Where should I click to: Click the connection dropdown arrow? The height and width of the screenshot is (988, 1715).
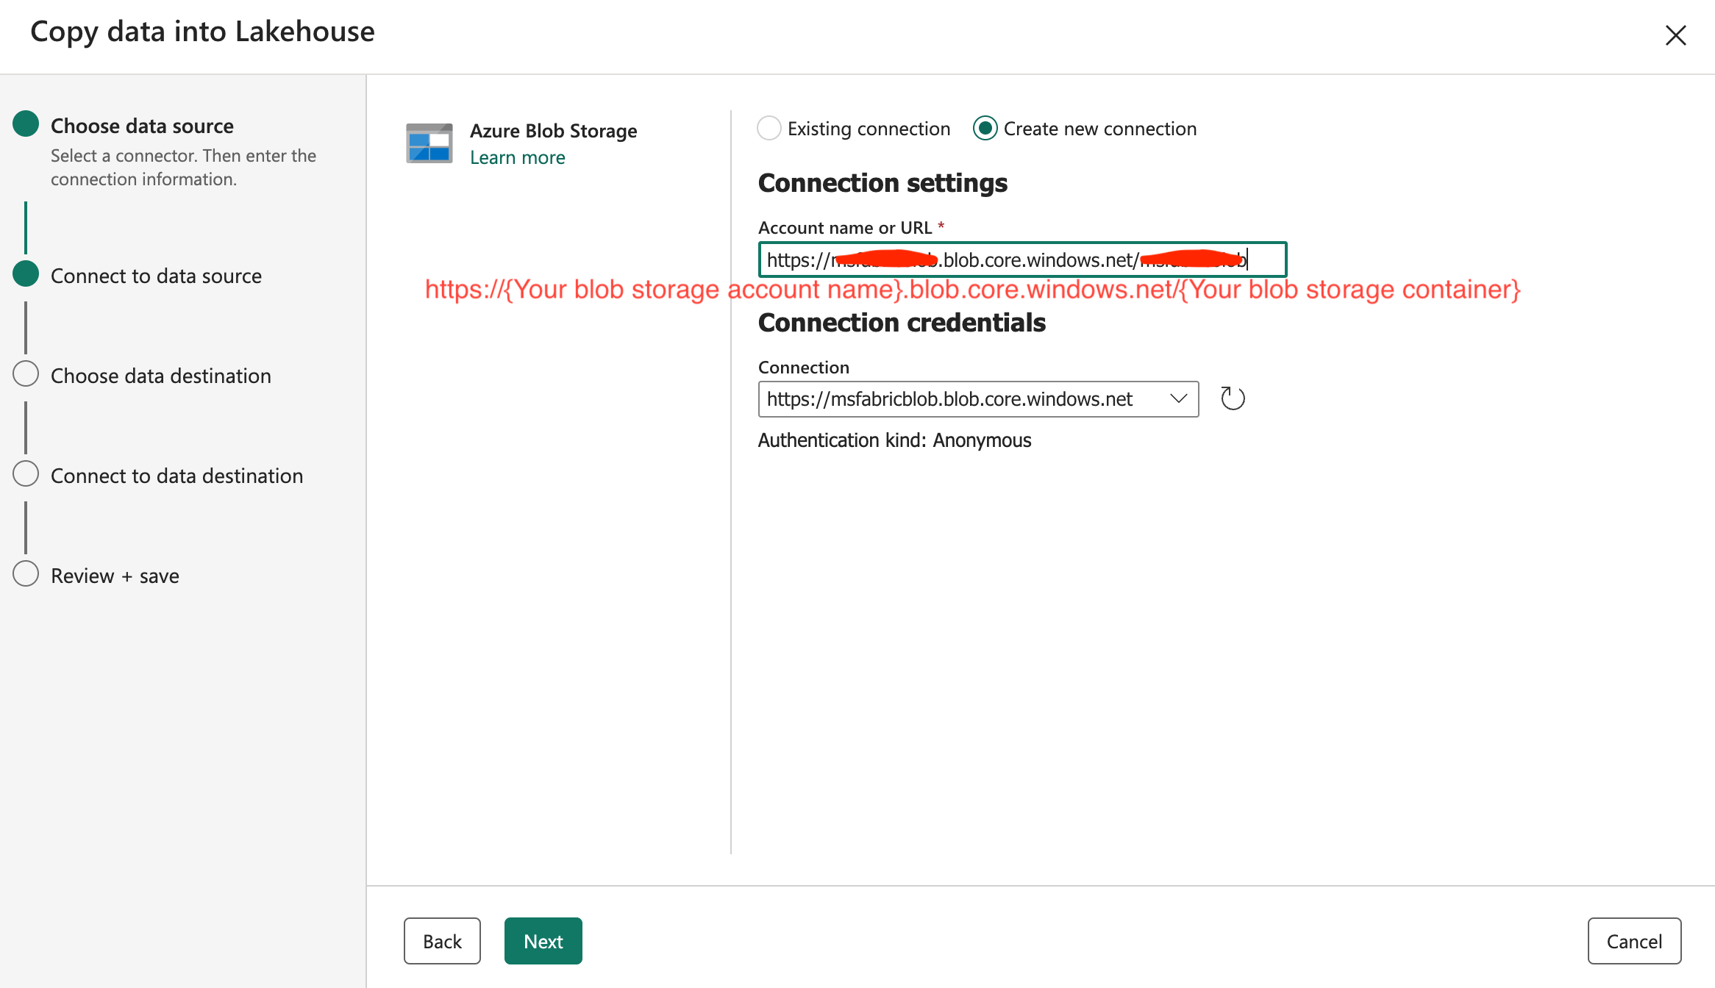(1180, 398)
